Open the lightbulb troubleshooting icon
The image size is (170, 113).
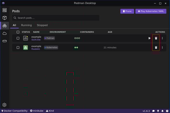158,111
